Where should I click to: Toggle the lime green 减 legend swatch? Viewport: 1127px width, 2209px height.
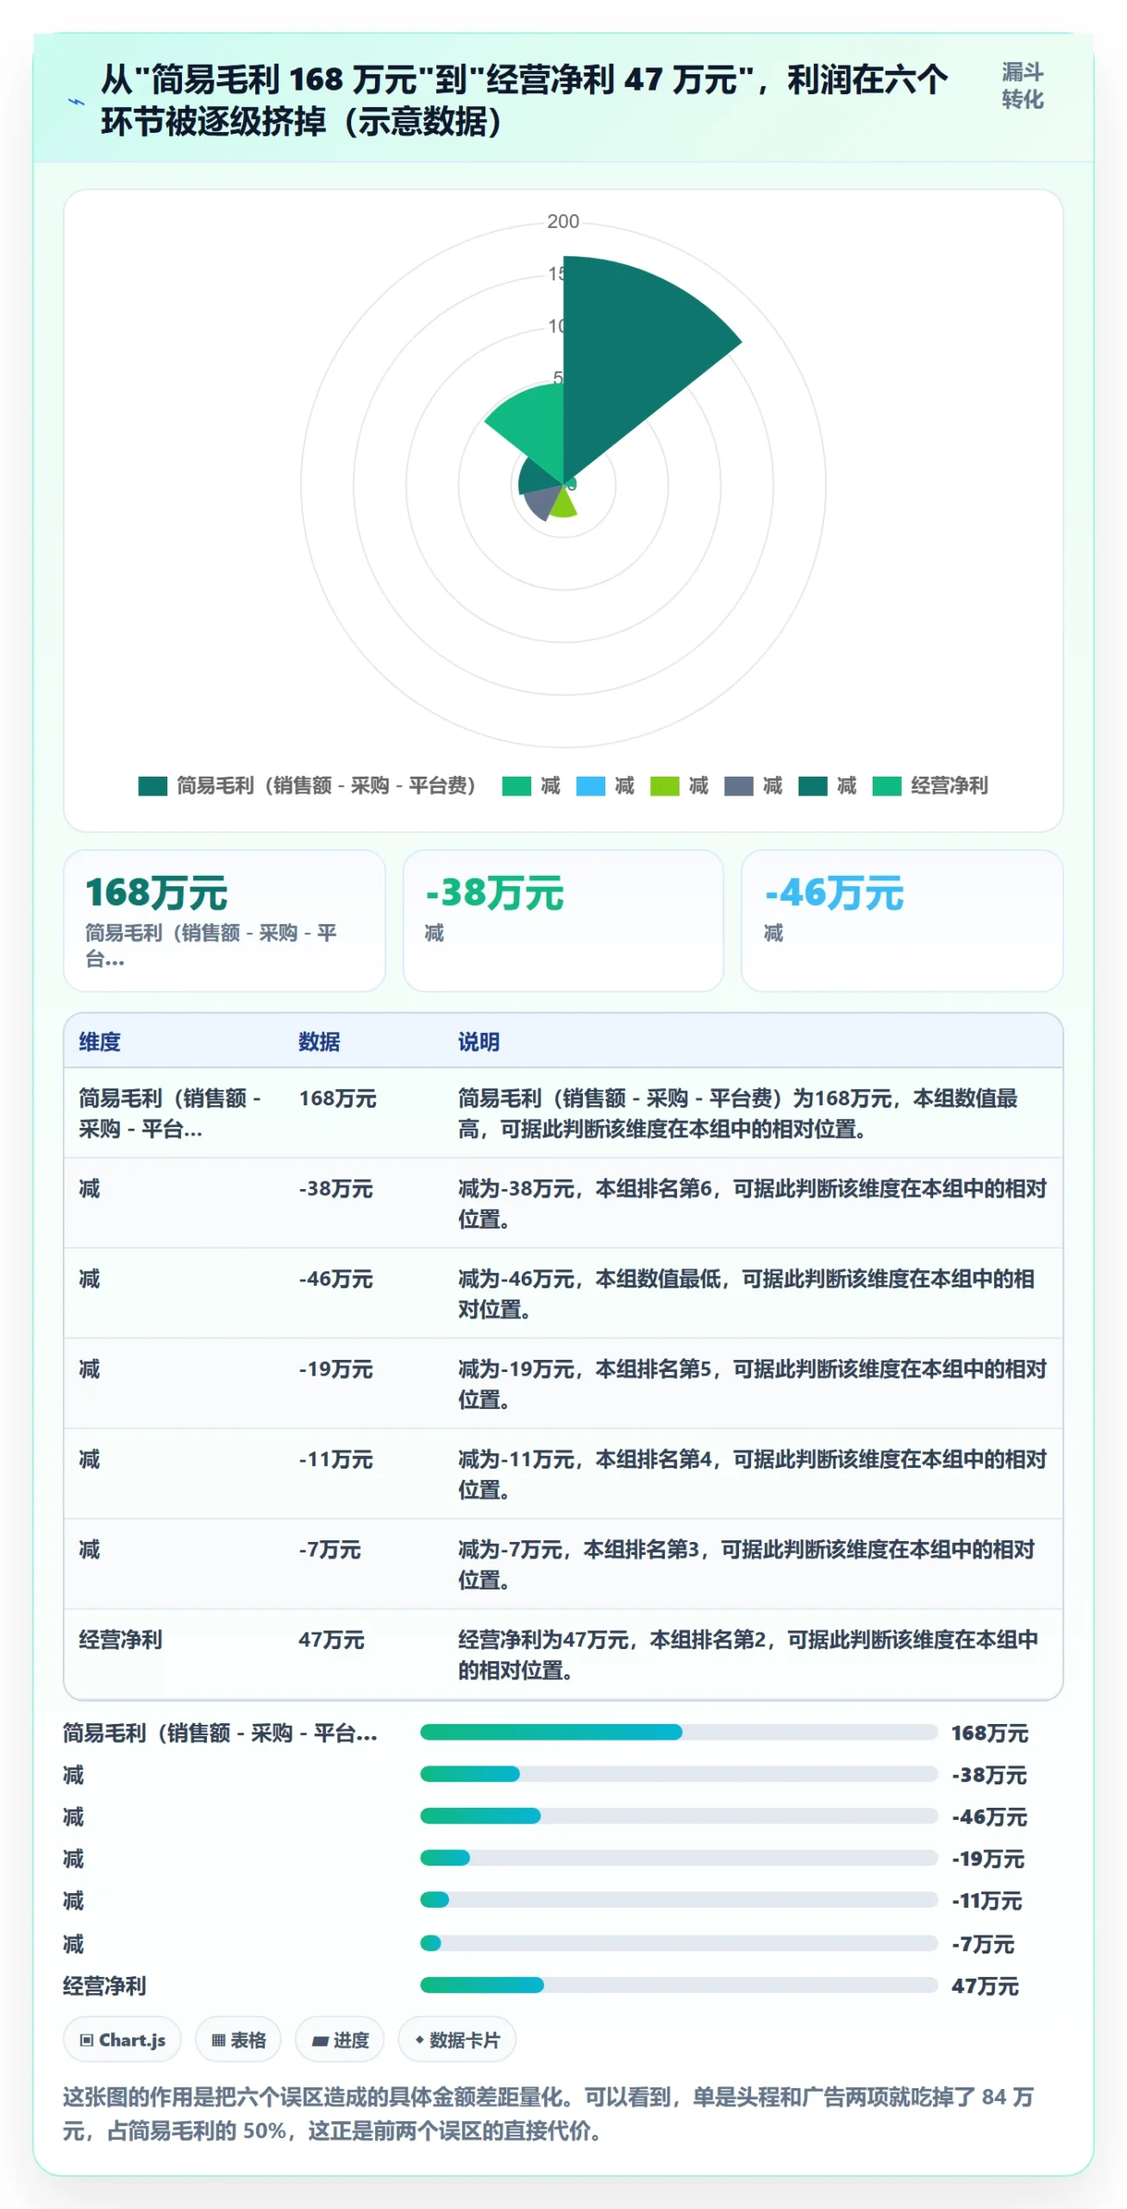pos(665,786)
